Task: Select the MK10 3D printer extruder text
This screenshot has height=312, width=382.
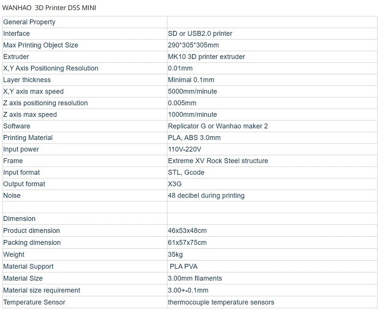Action: click(206, 57)
